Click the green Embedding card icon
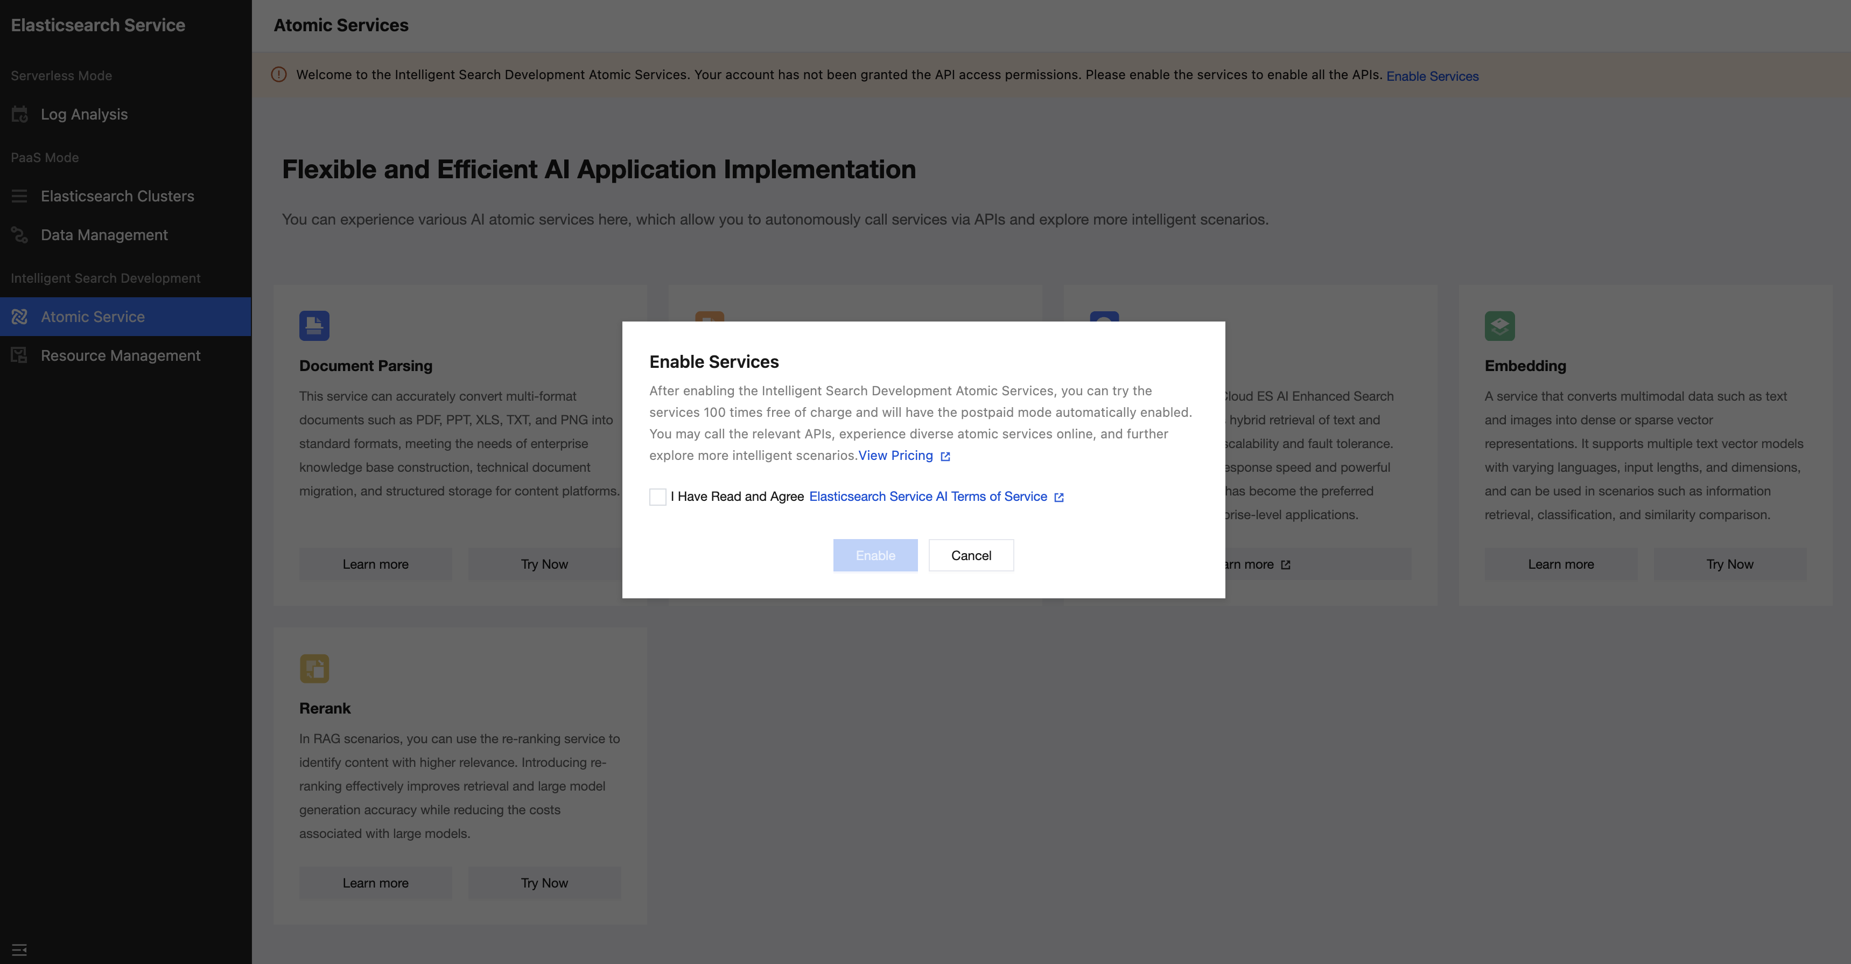 (1499, 326)
